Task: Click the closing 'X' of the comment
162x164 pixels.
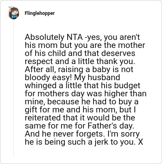Action: coord(141,142)
